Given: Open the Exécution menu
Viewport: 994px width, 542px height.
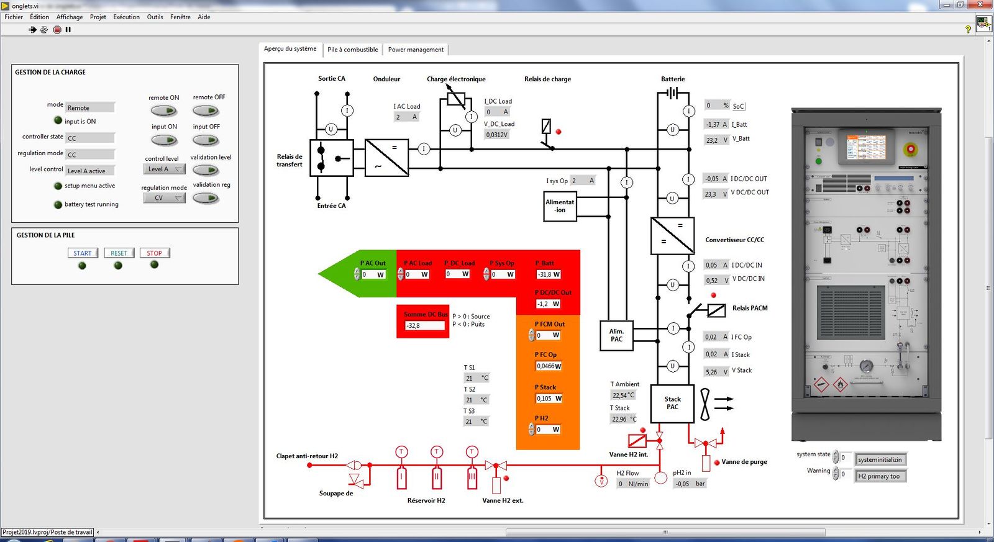Looking at the screenshot, I should 126,17.
